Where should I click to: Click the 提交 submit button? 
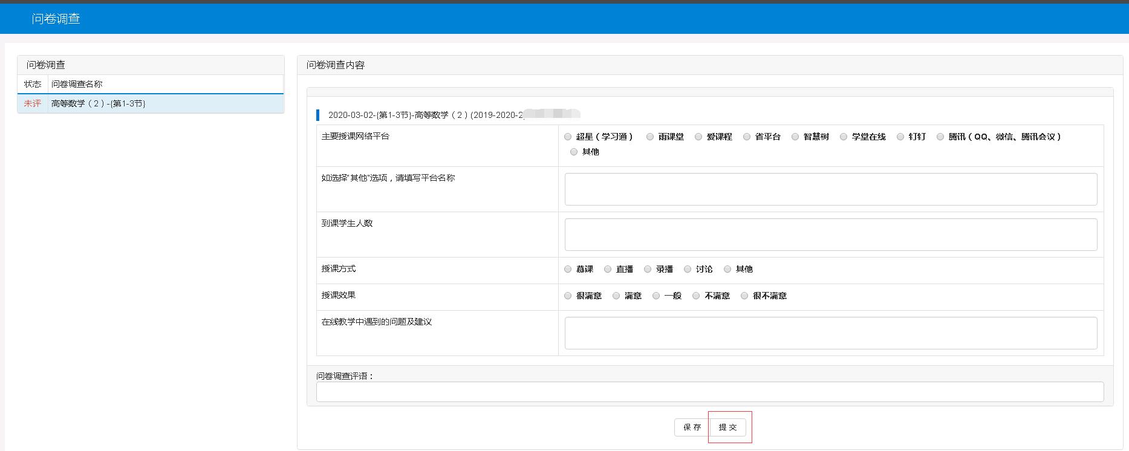pyautogui.click(x=728, y=427)
